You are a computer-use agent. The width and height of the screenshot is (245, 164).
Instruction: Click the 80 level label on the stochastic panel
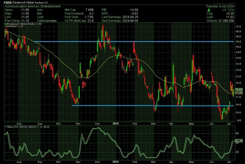[x=237, y=133]
